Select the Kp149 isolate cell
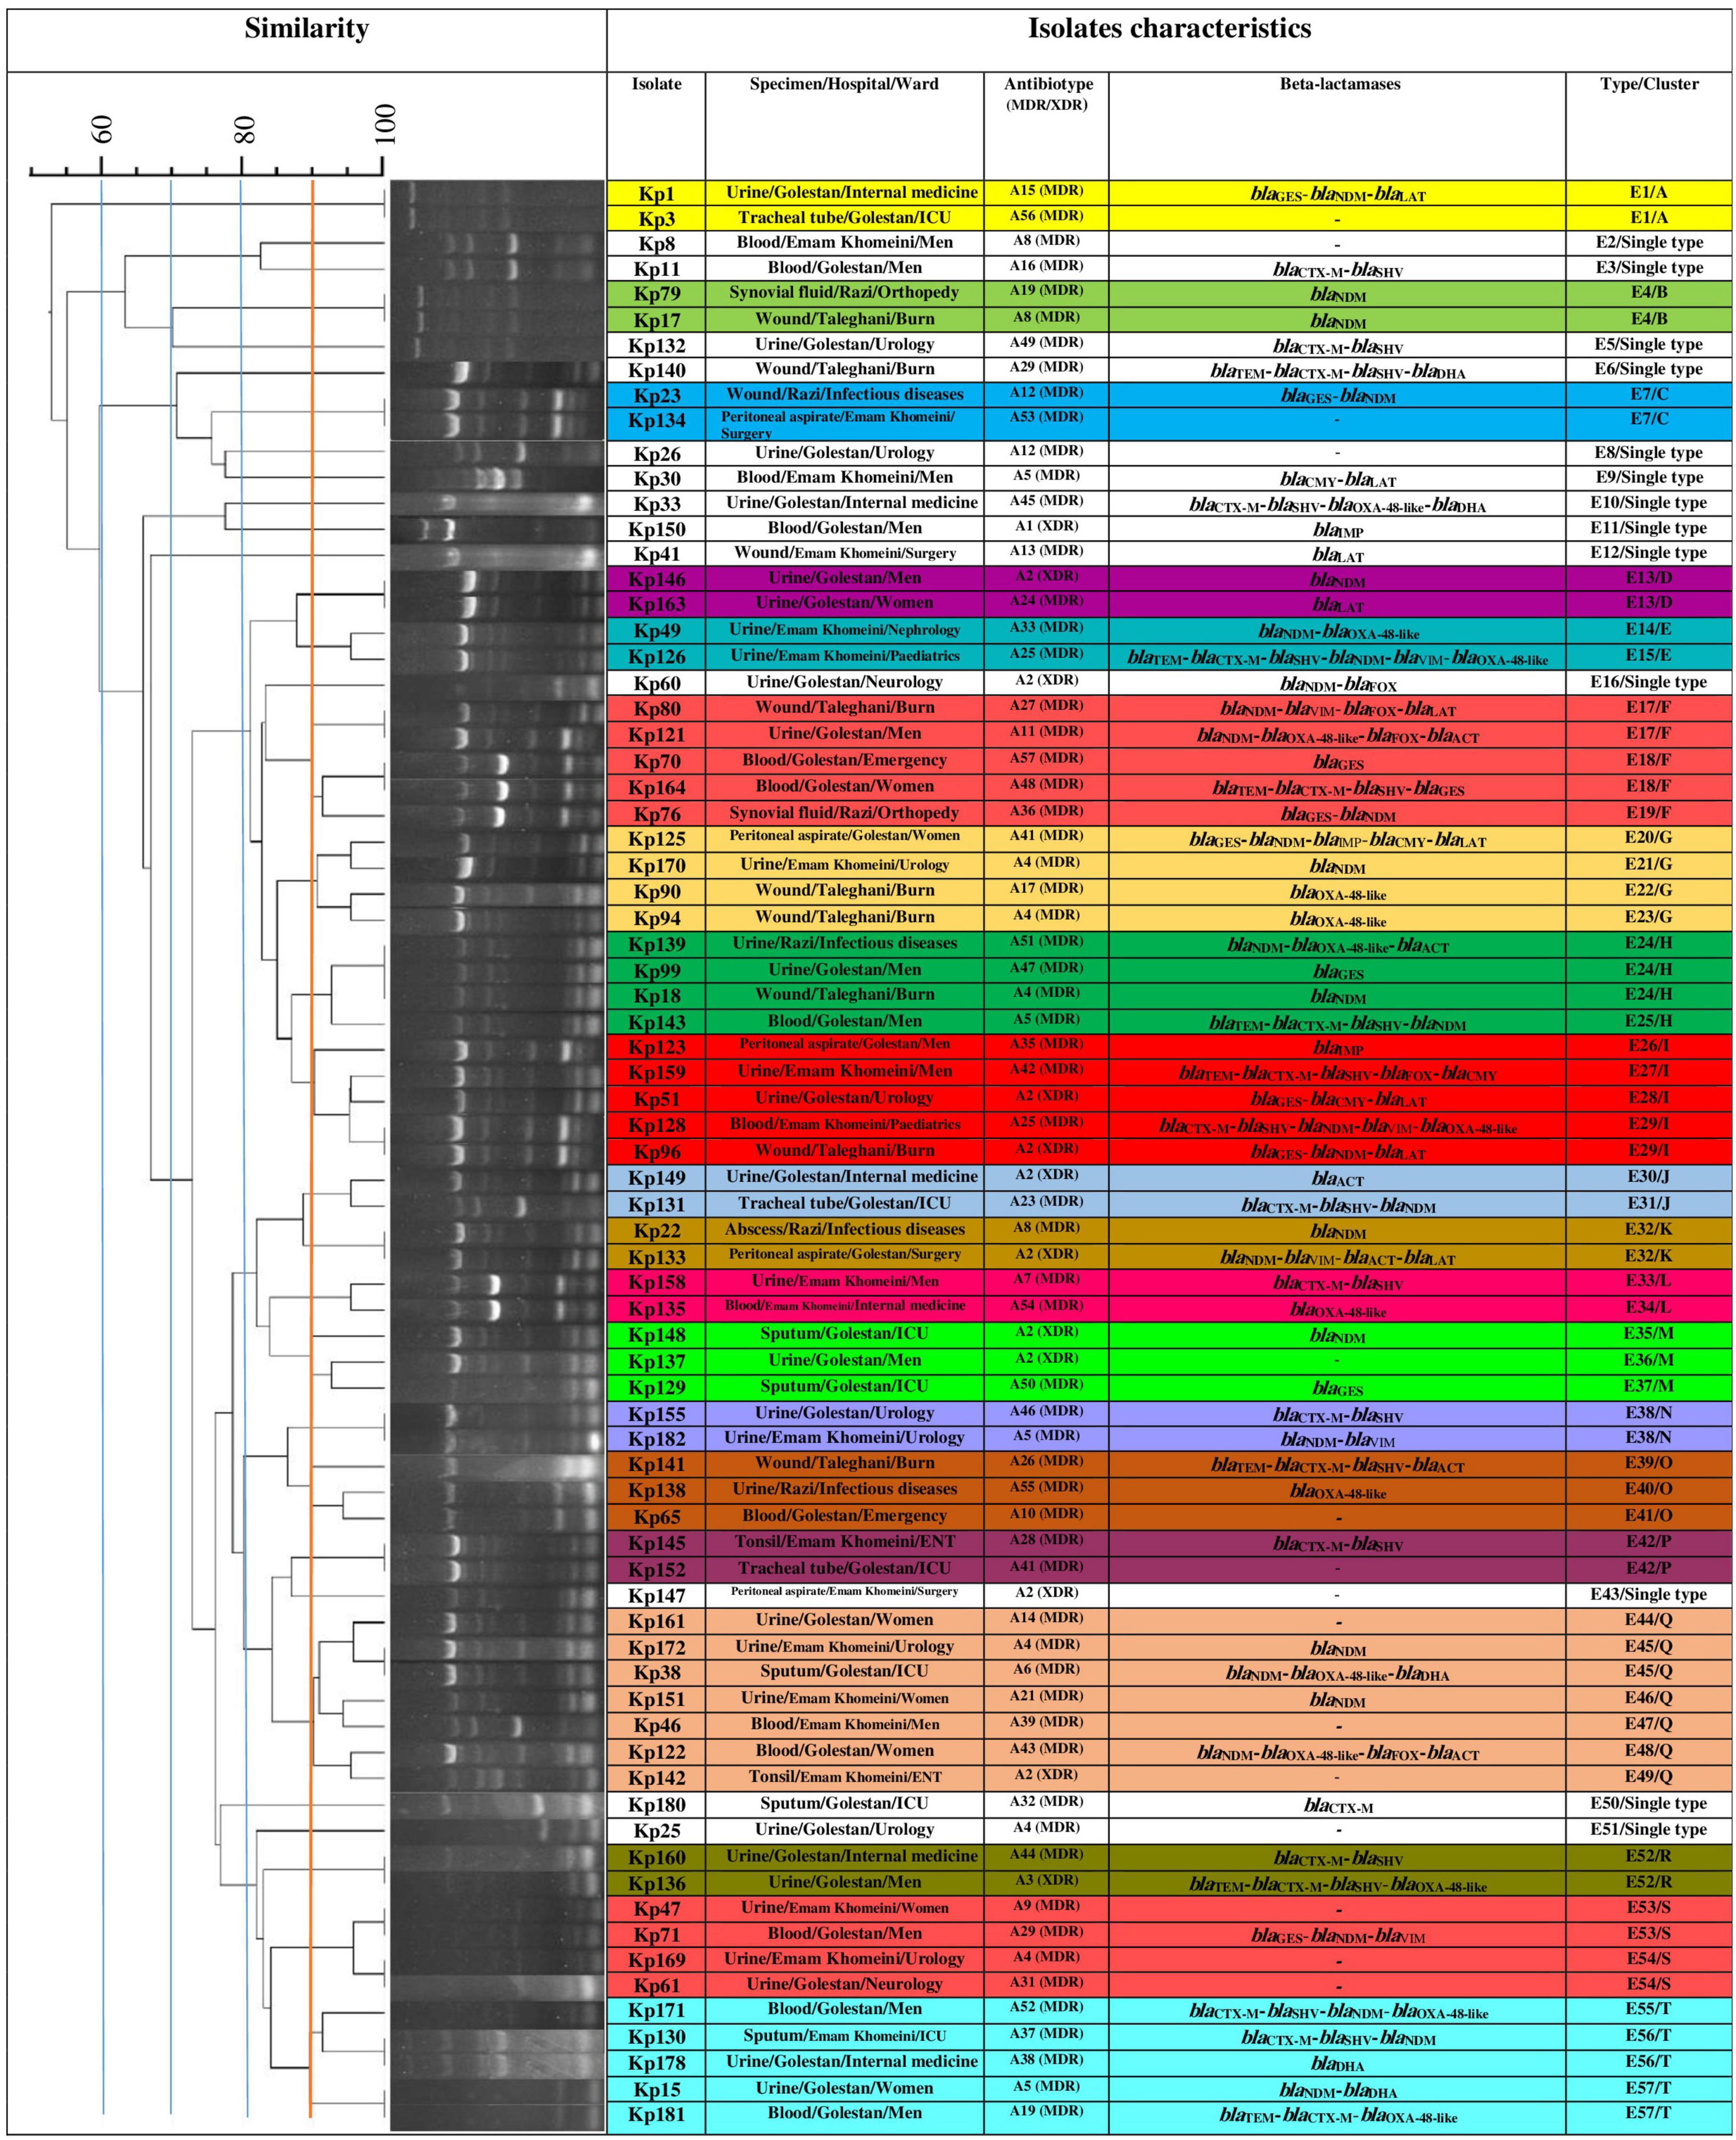 click(656, 1178)
